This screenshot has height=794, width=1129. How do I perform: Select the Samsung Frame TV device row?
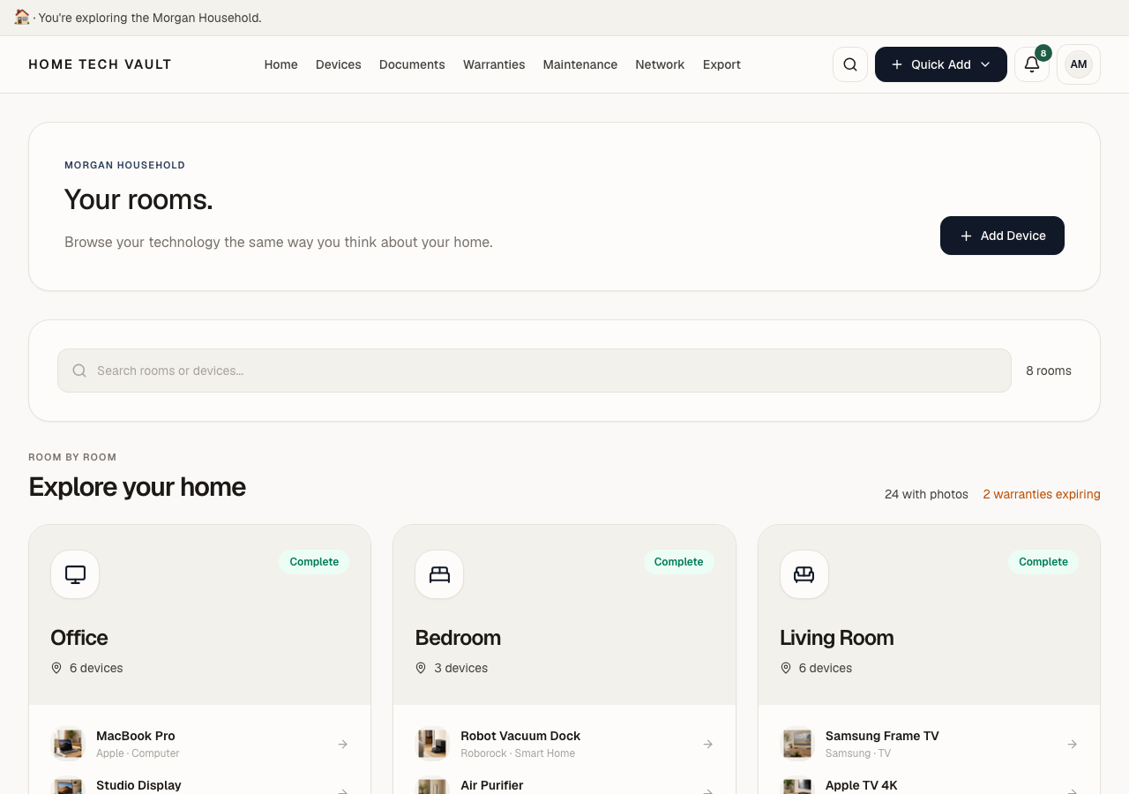tap(930, 744)
